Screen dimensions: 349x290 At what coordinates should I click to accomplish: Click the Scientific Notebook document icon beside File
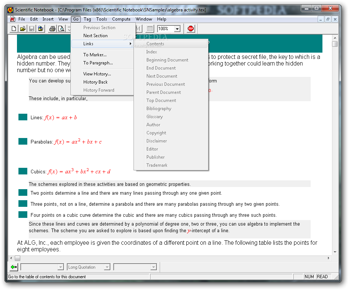(13, 19)
